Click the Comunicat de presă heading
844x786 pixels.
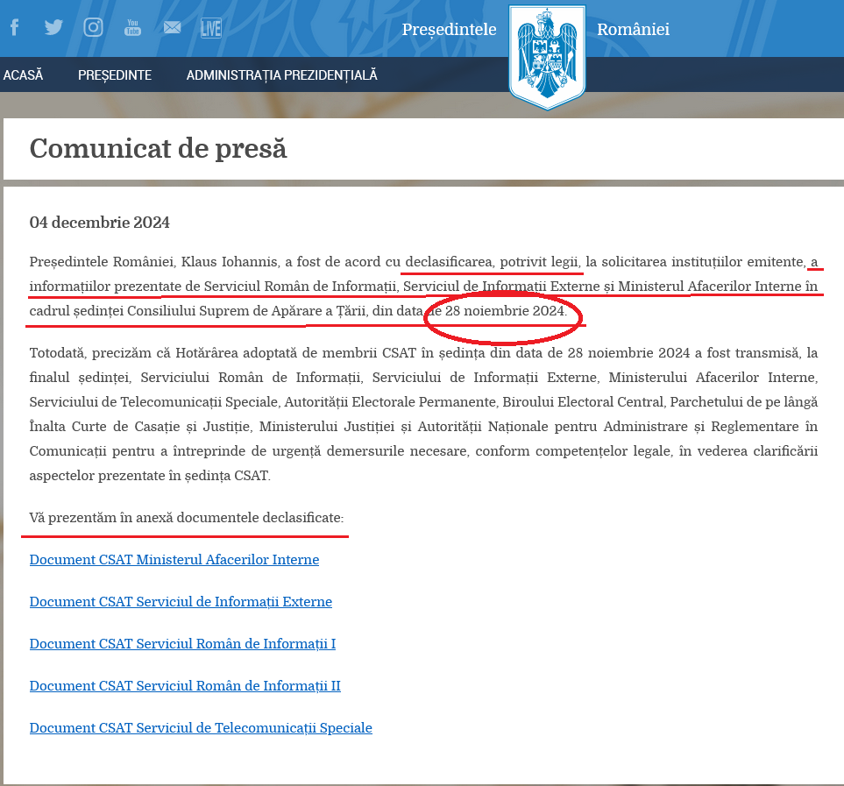click(x=159, y=148)
